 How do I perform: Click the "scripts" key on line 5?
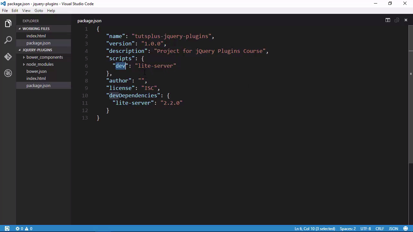pyautogui.click(x=120, y=58)
